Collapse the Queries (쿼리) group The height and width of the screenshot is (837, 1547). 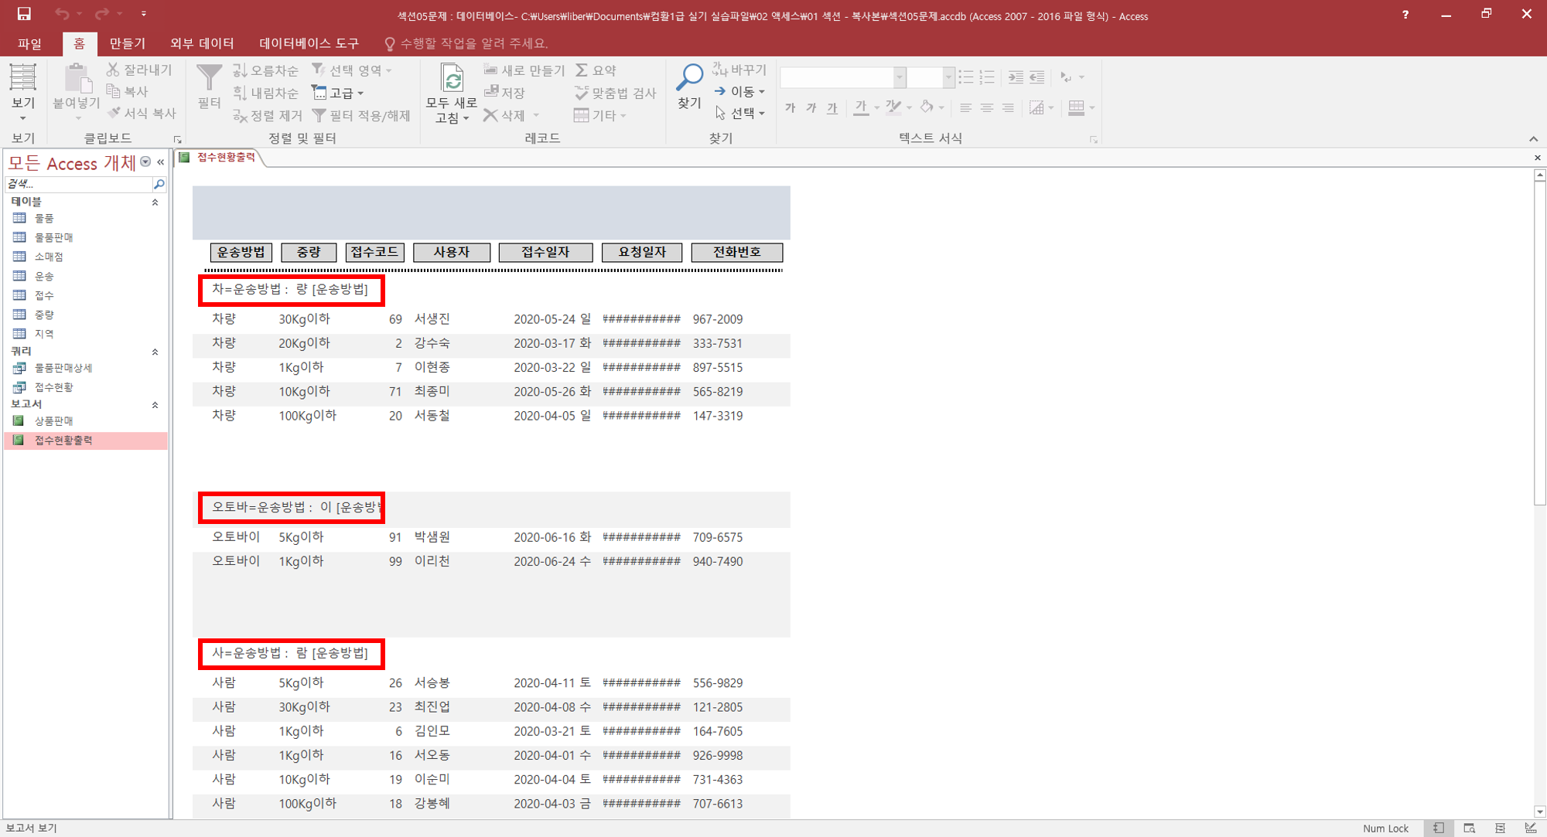click(x=155, y=352)
